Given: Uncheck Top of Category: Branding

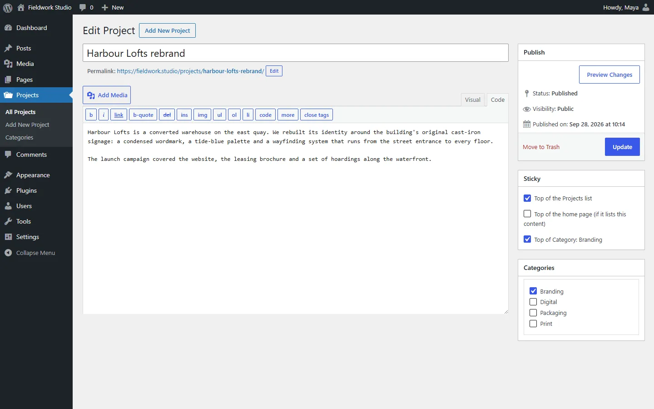Looking at the screenshot, I should [527, 239].
